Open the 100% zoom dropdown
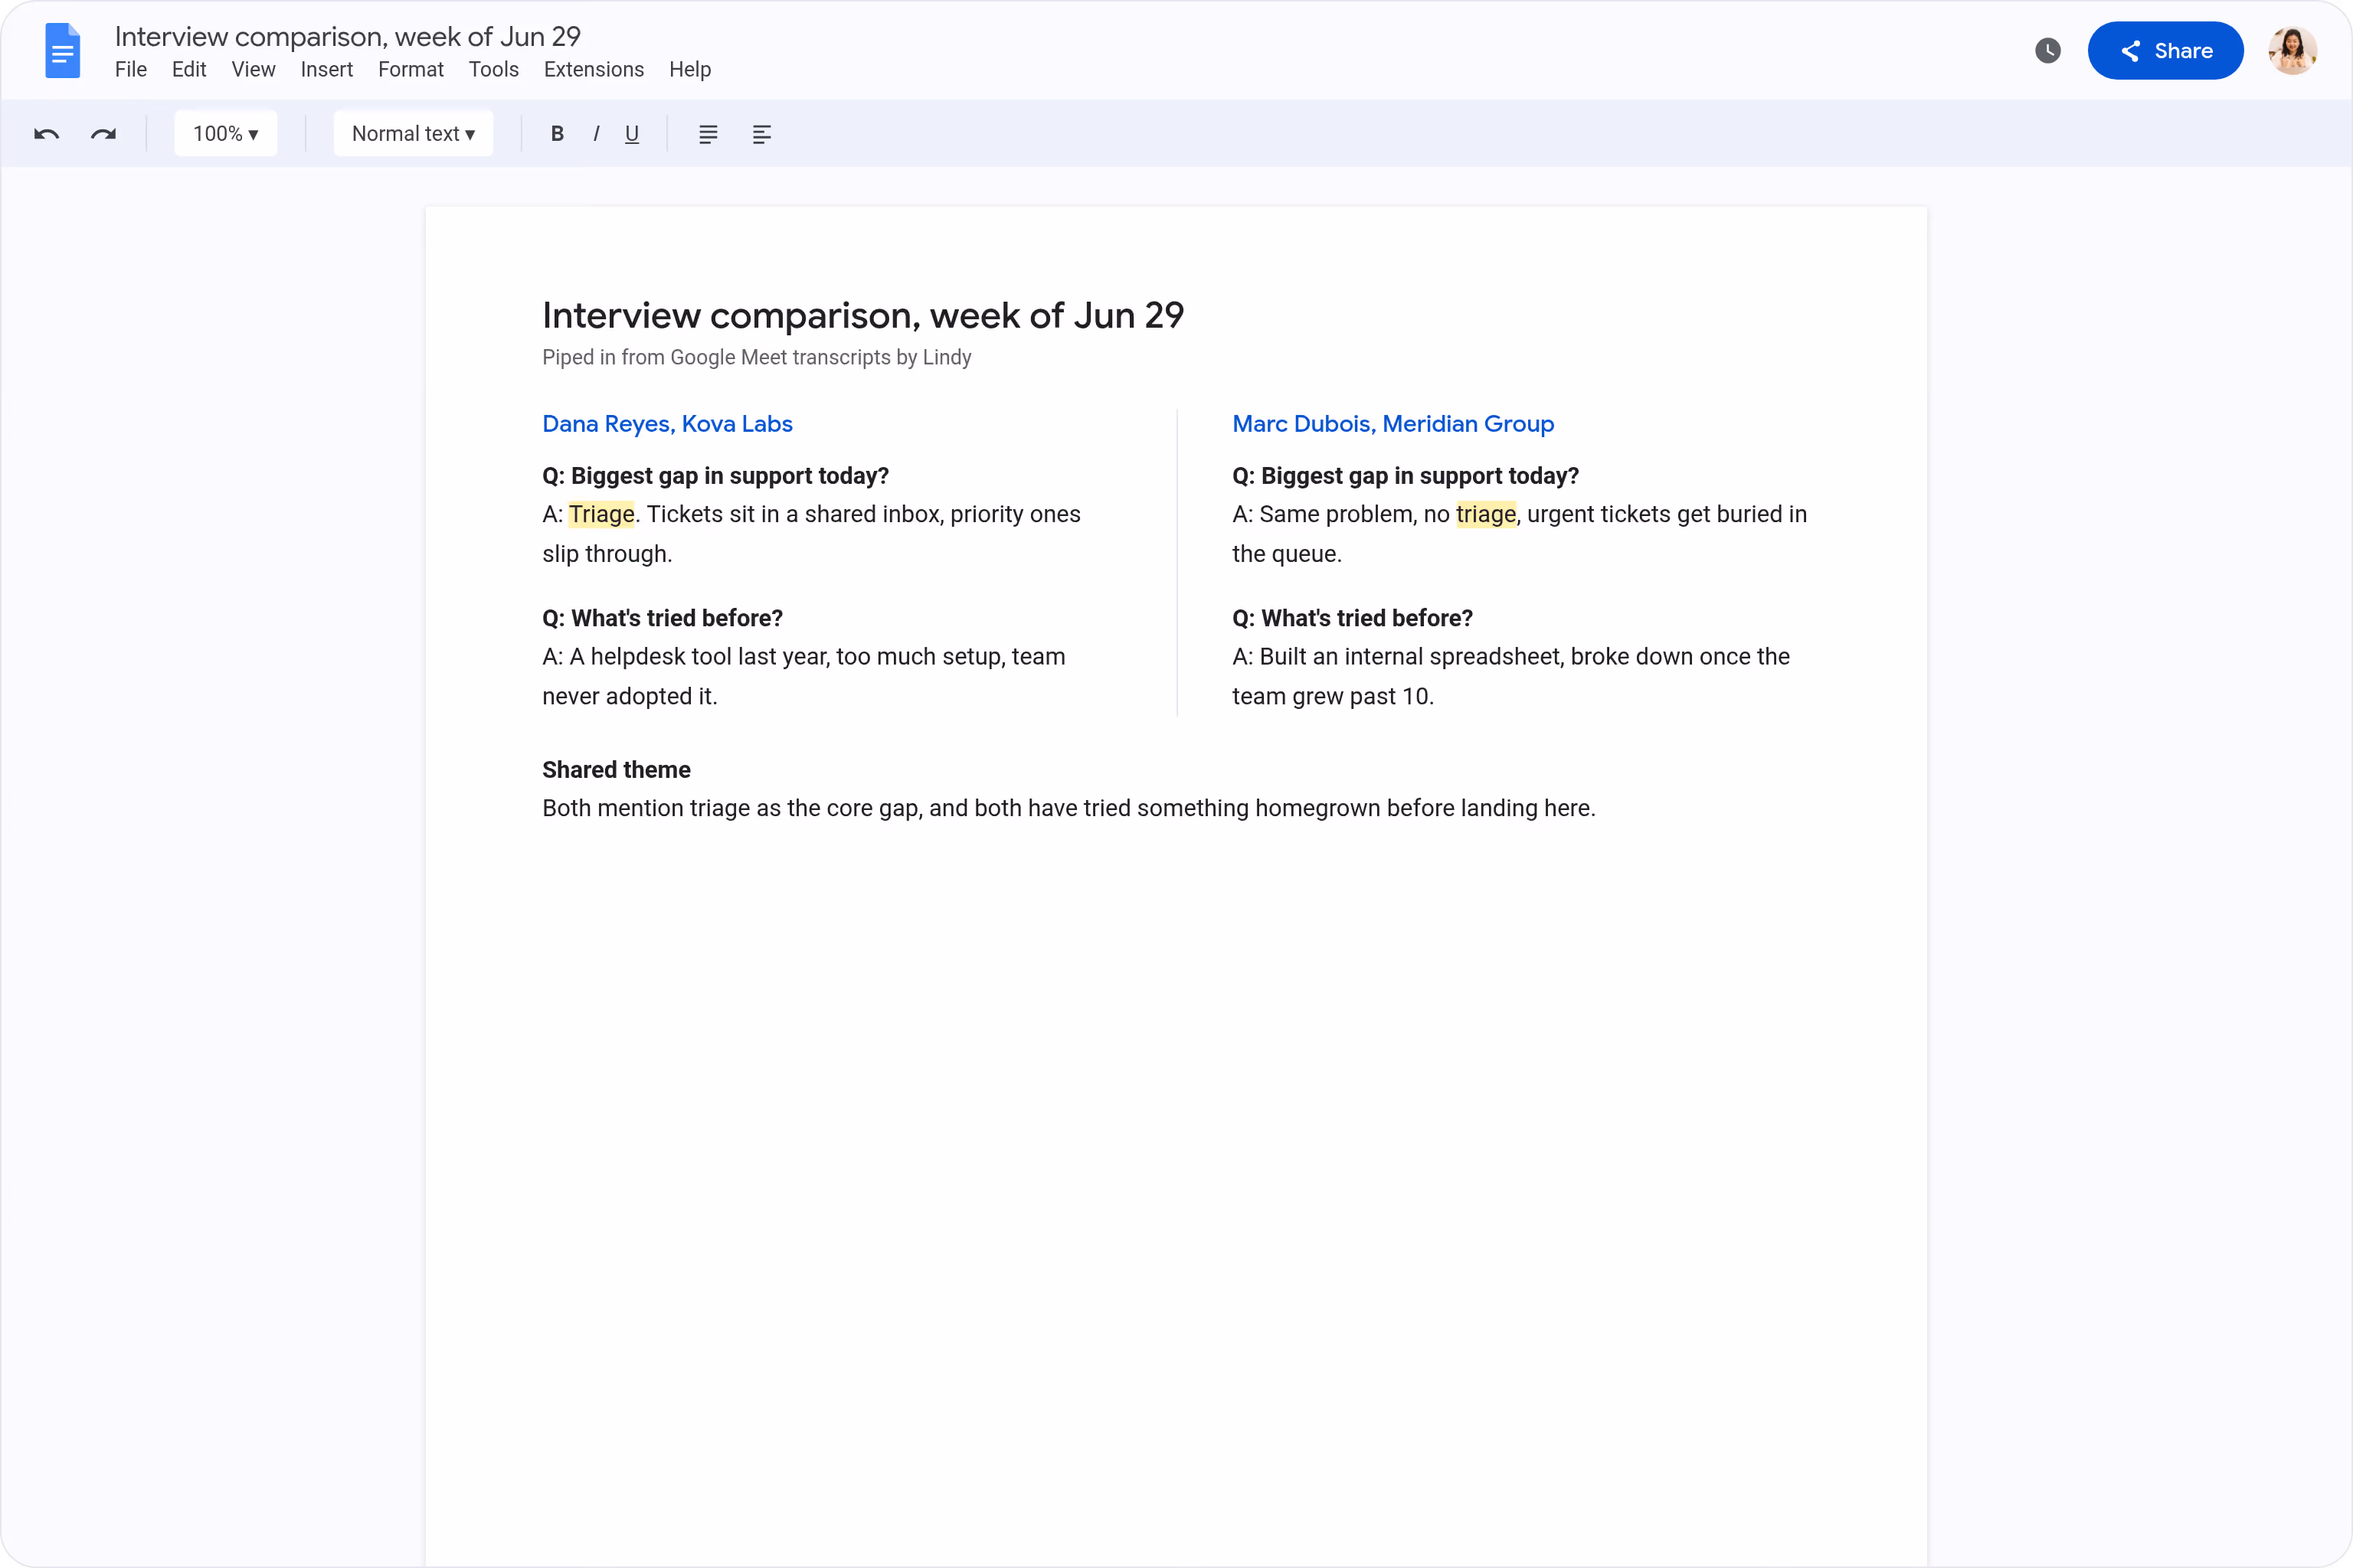2353x1568 pixels. 225,134
